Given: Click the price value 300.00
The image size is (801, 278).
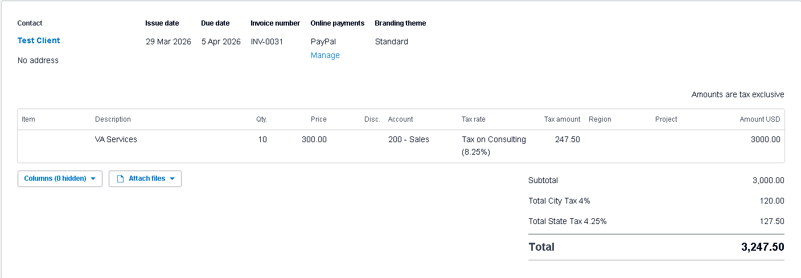Looking at the screenshot, I should pos(314,139).
